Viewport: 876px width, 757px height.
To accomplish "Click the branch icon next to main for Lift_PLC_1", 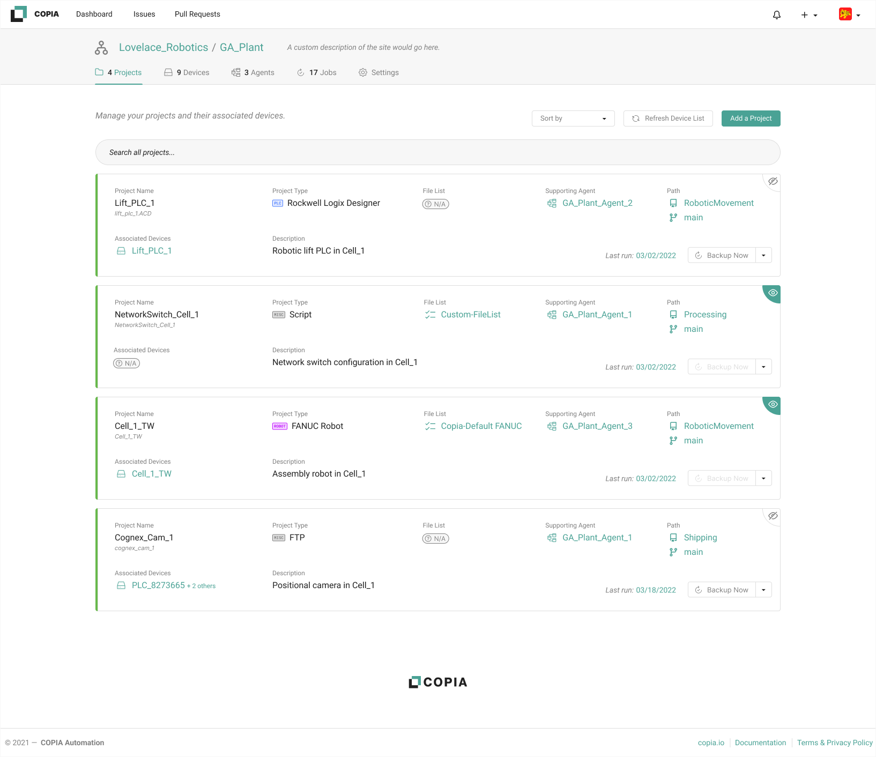I will point(673,217).
